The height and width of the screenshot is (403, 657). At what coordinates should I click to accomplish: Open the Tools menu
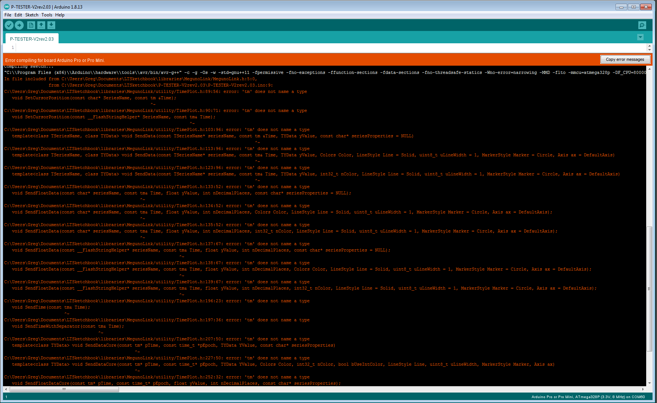pos(47,15)
